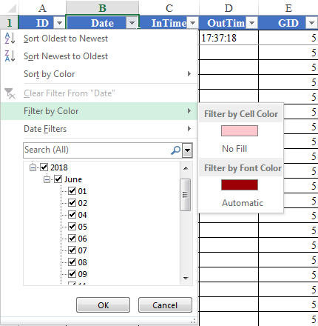
Task: Select column E header
Action: coord(288,8)
